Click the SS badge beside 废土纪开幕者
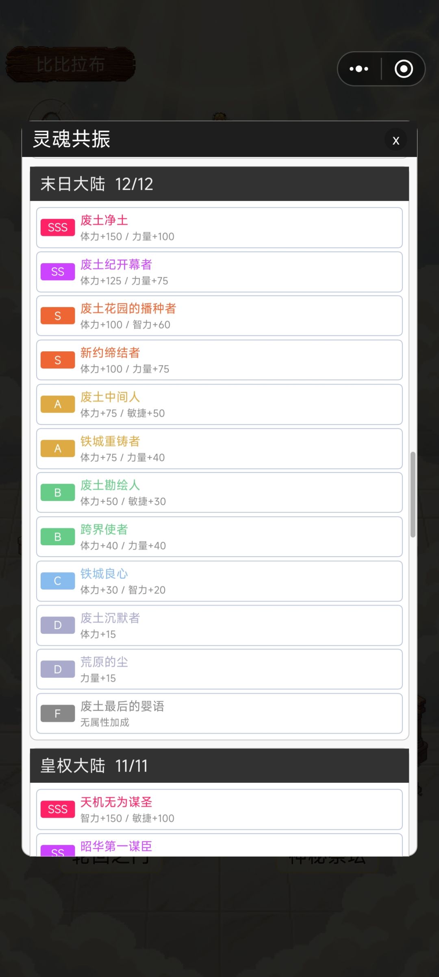Image resolution: width=439 pixels, height=977 pixels. (58, 272)
